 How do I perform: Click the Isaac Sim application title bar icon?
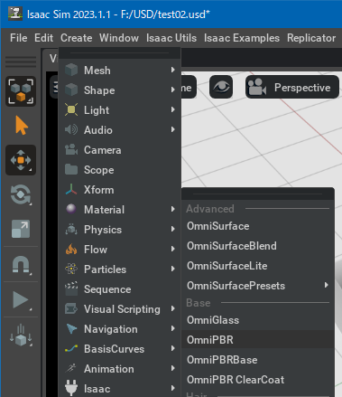pyautogui.click(x=15, y=14)
